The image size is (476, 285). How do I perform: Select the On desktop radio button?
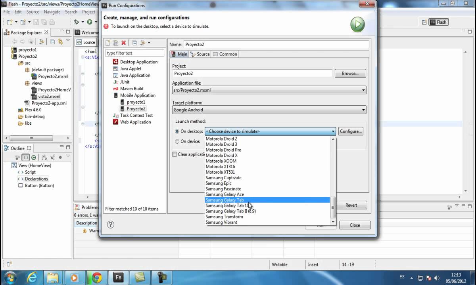click(177, 131)
